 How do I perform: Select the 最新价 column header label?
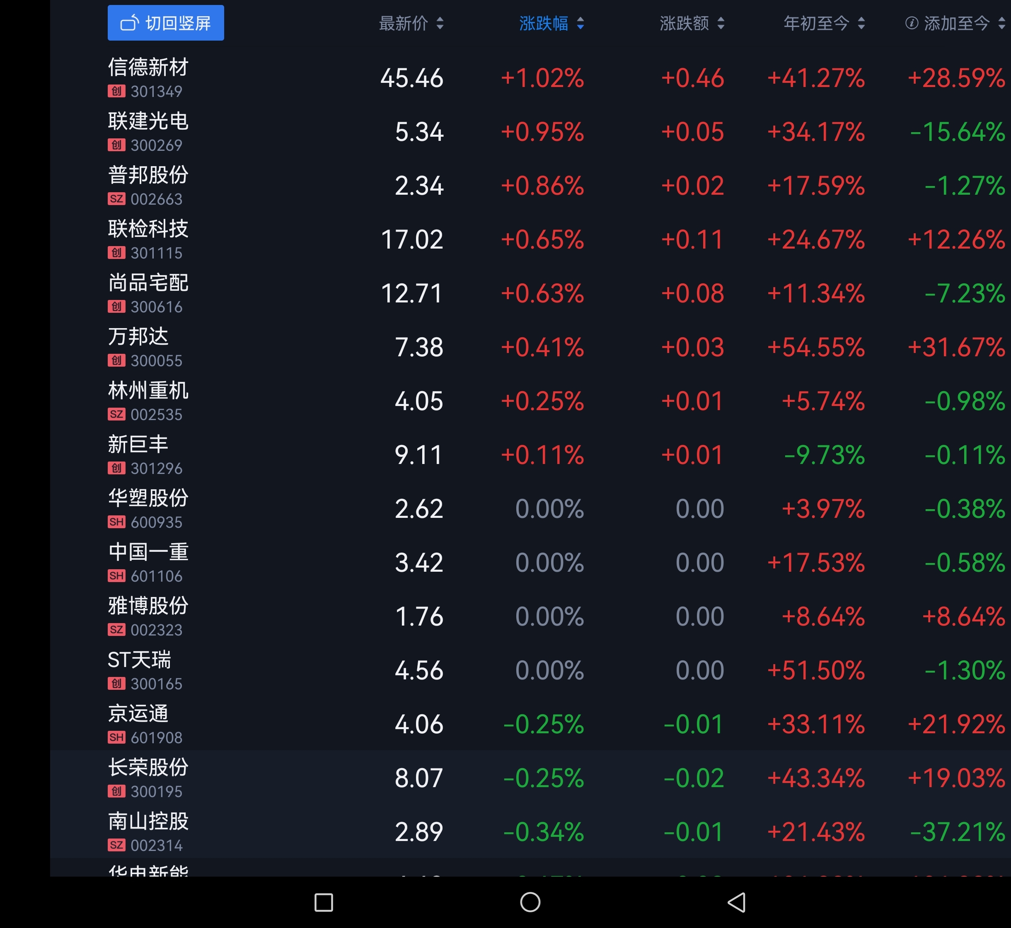[x=403, y=23]
